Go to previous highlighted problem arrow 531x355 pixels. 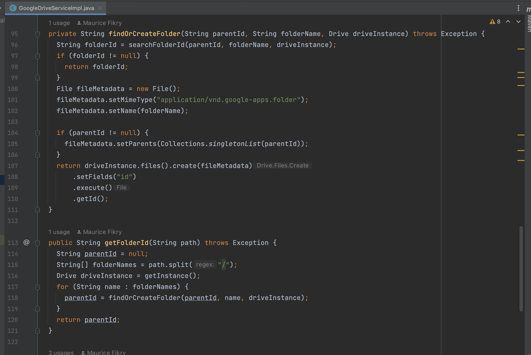(x=508, y=22)
